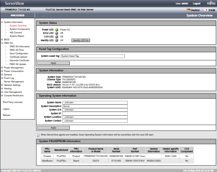This screenshot has width=217, height=172.
Task: Click Logout in the top header
Action: pos(196,3)
